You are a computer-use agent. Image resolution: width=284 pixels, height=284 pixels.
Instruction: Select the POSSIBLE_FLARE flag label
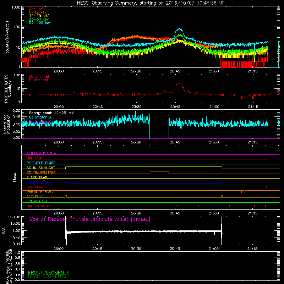tap(41, 163)
